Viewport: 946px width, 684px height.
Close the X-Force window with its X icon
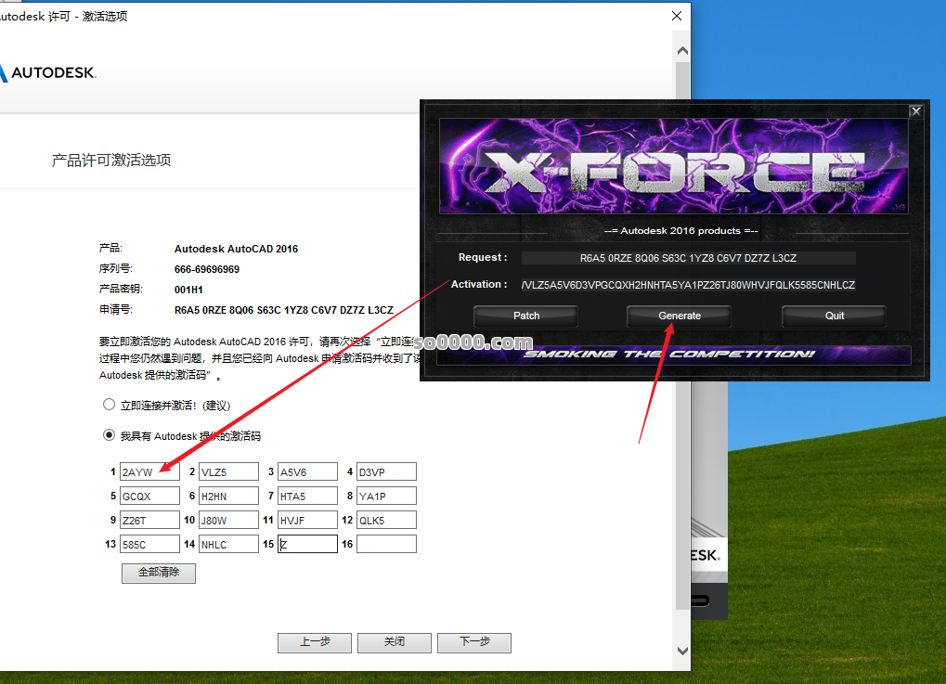tap(915, 111)
